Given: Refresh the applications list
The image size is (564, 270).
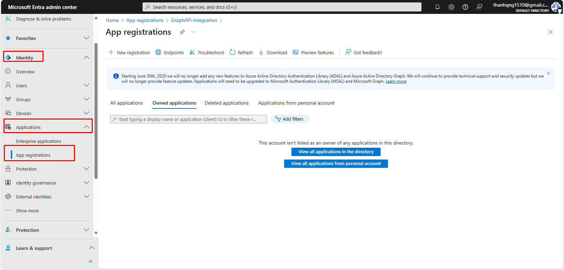Looking at the screenshot, I should coord(241,52).
